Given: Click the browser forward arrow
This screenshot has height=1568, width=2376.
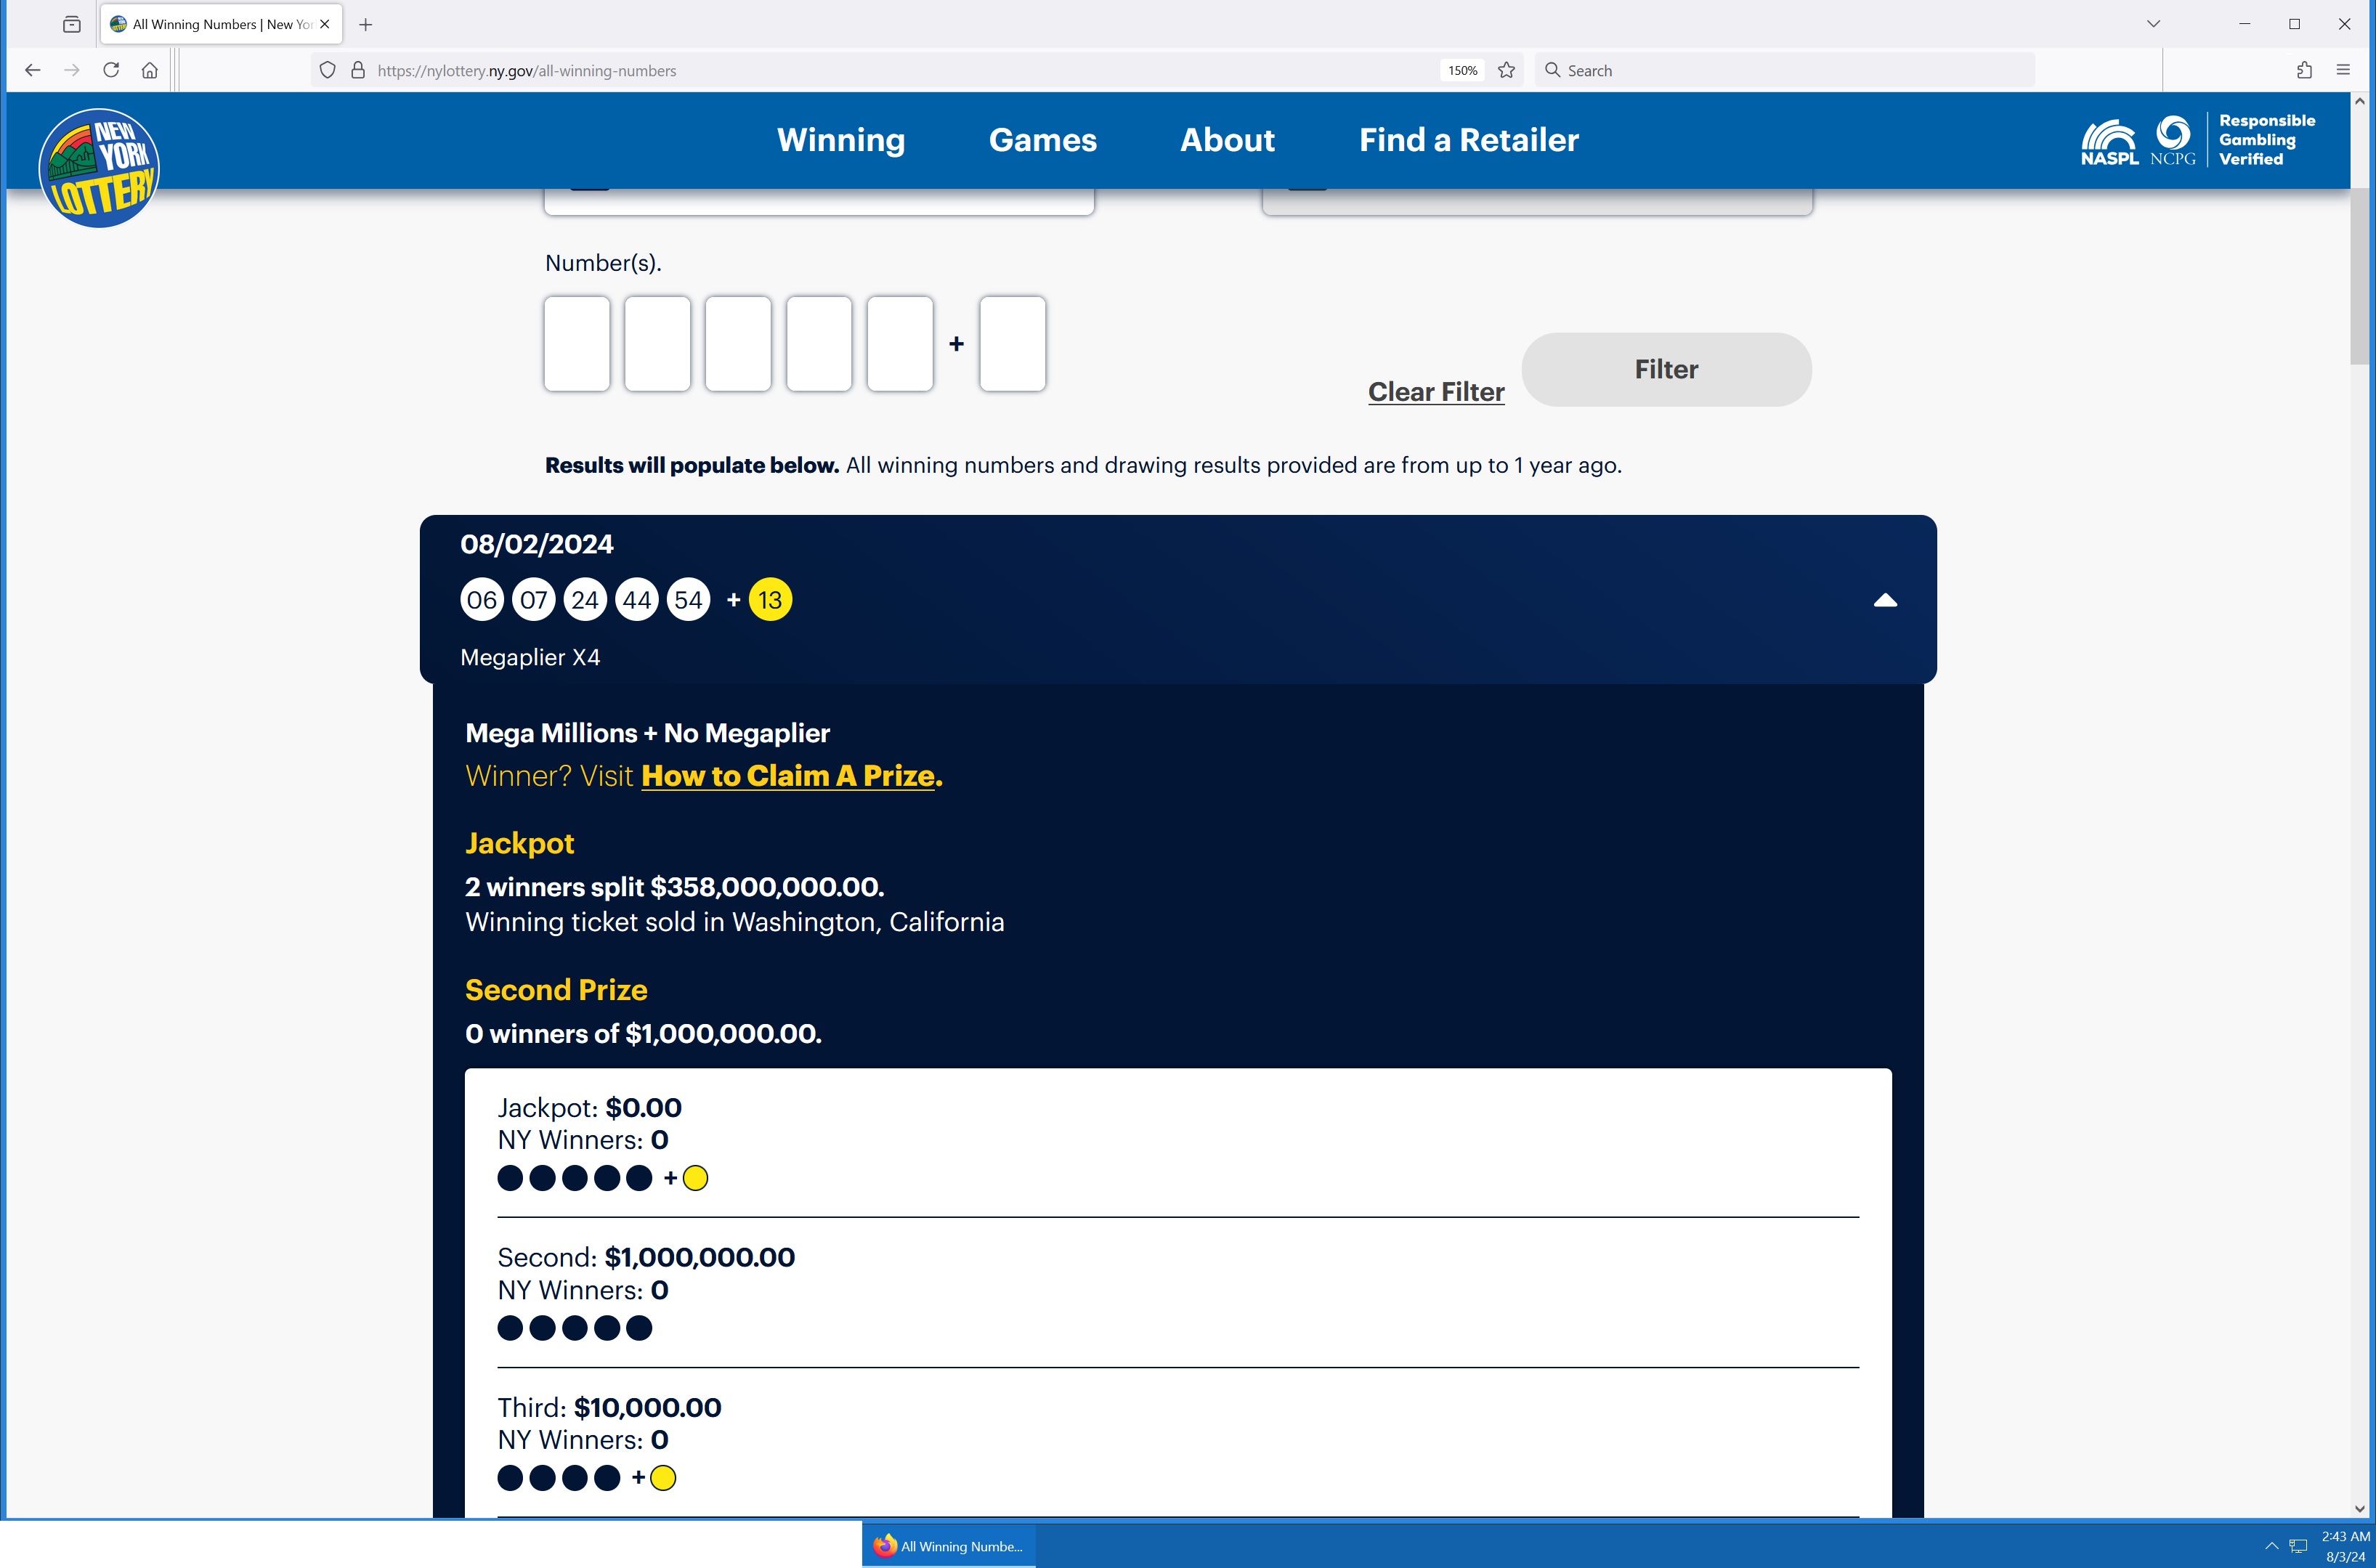Looking at the screenshot, I should 71,70.
